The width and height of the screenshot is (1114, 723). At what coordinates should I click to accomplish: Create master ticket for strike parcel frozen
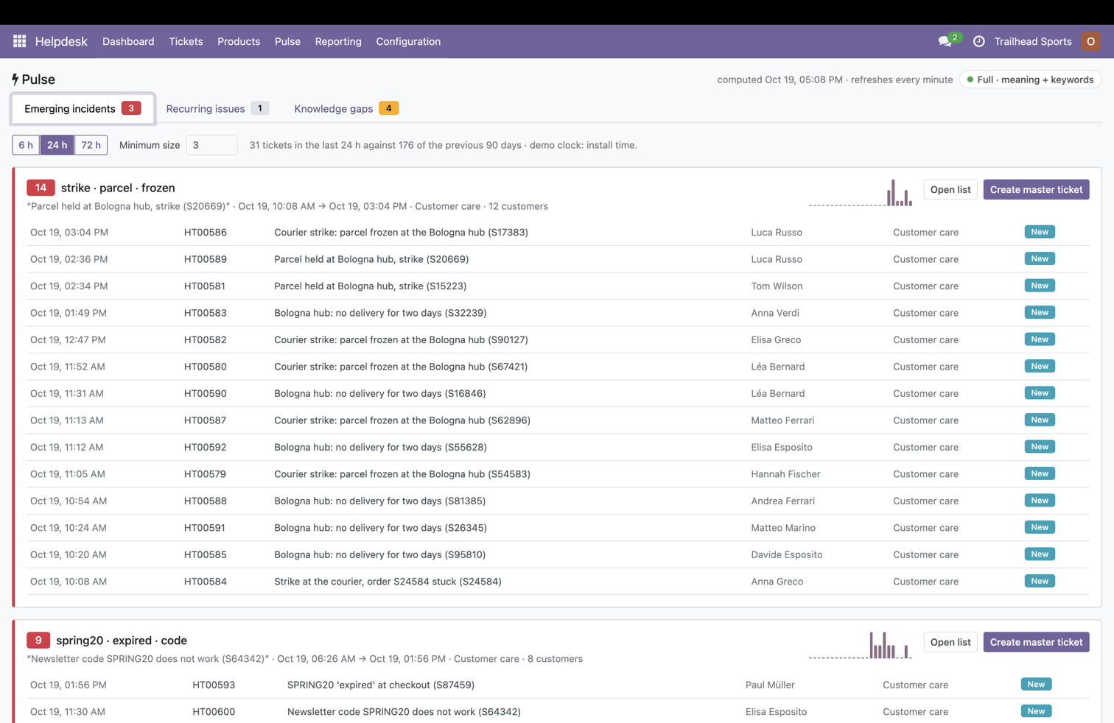[x=1036, y=189]
